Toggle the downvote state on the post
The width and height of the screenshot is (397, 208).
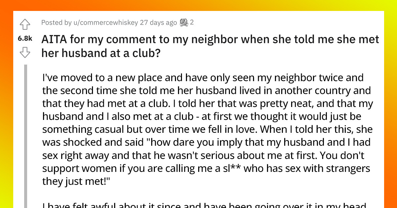[x=25, y=52]
